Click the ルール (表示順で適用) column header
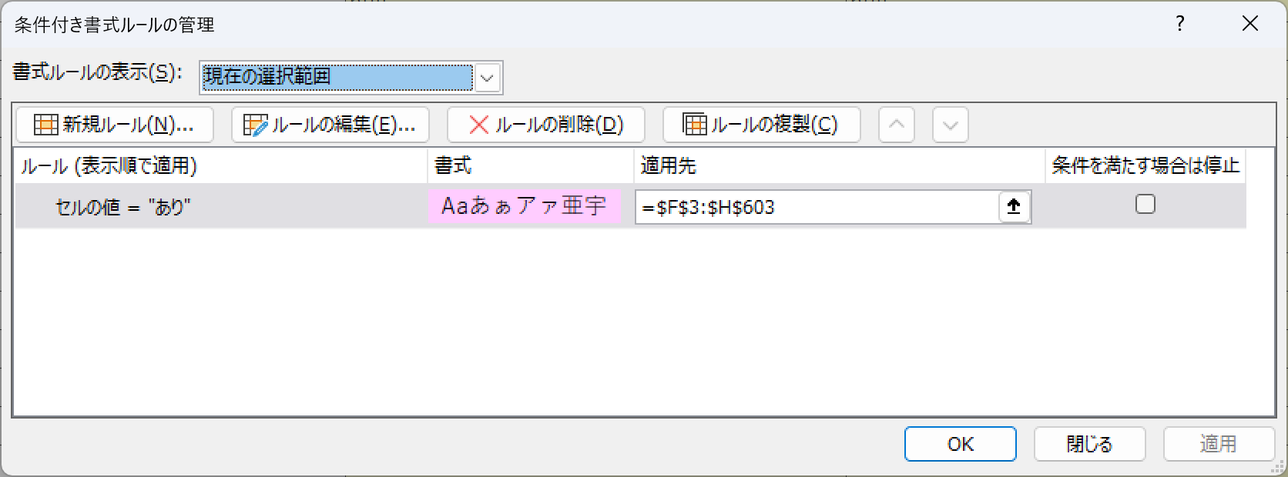1288x477 pixels. click(x=221, y=165)
